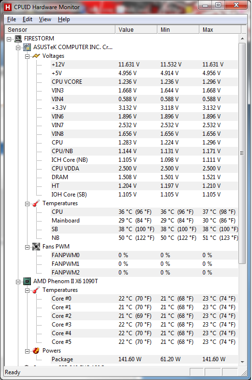This screenshot has width=252, height=380.
Task: Click the 61.20 W minimum power value
Action: (x=170, y=359)
